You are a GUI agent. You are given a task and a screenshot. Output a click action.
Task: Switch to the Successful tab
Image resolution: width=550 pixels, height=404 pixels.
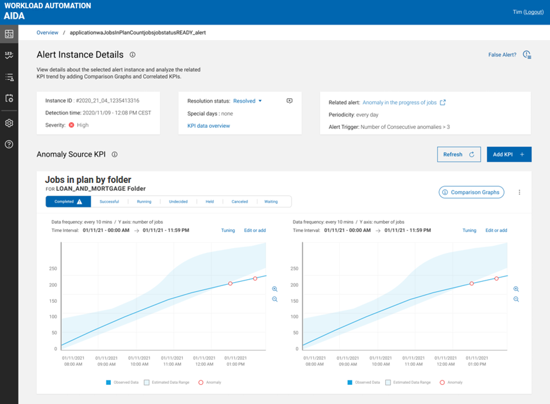[109, 201]
